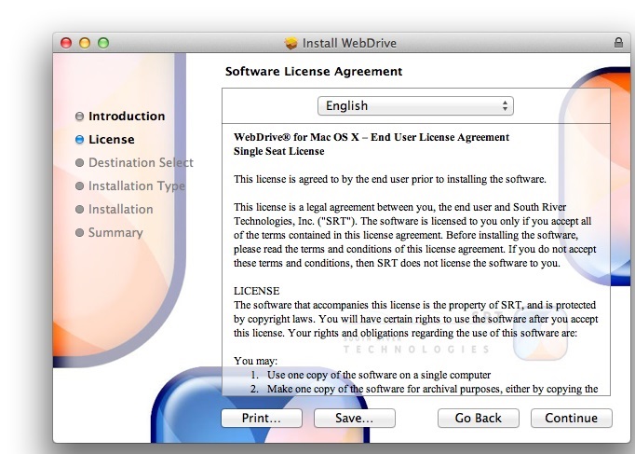Select the License step
Screen dimensions: 635x454
pyautogui.click(x=112, y=140)
